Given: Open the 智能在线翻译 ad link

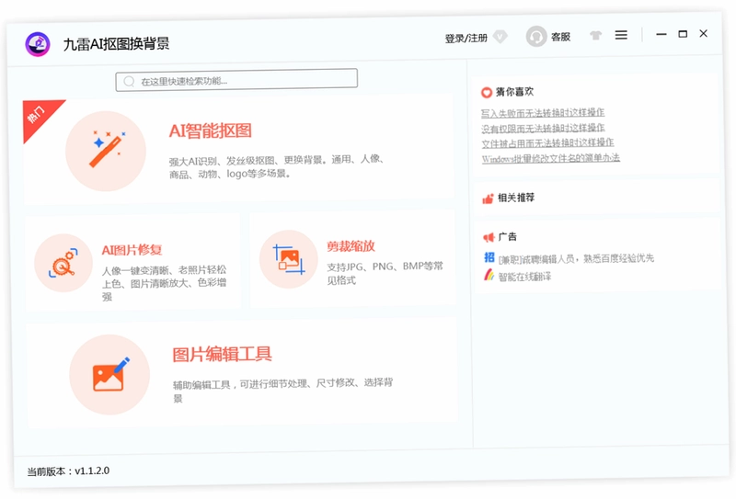Looking at the screenshot, I should point(524,277).
